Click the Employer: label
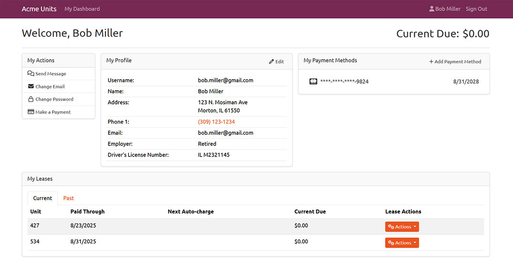The image size is (513, 272). [120, 144]
